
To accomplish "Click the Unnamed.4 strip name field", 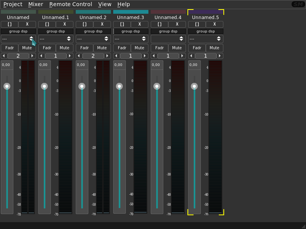I will pos(168,18).
